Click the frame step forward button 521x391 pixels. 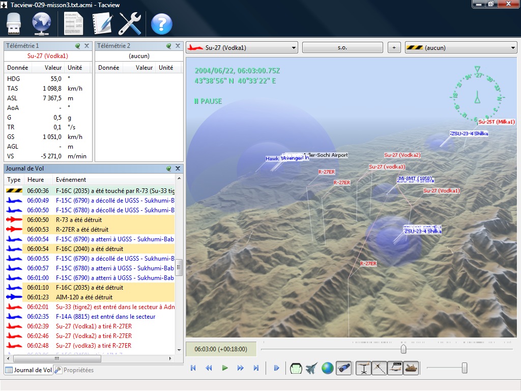point(276,368)
